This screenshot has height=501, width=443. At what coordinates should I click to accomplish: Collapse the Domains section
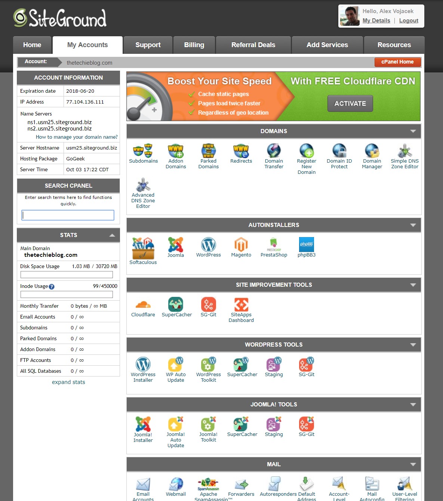click(413, 131)
